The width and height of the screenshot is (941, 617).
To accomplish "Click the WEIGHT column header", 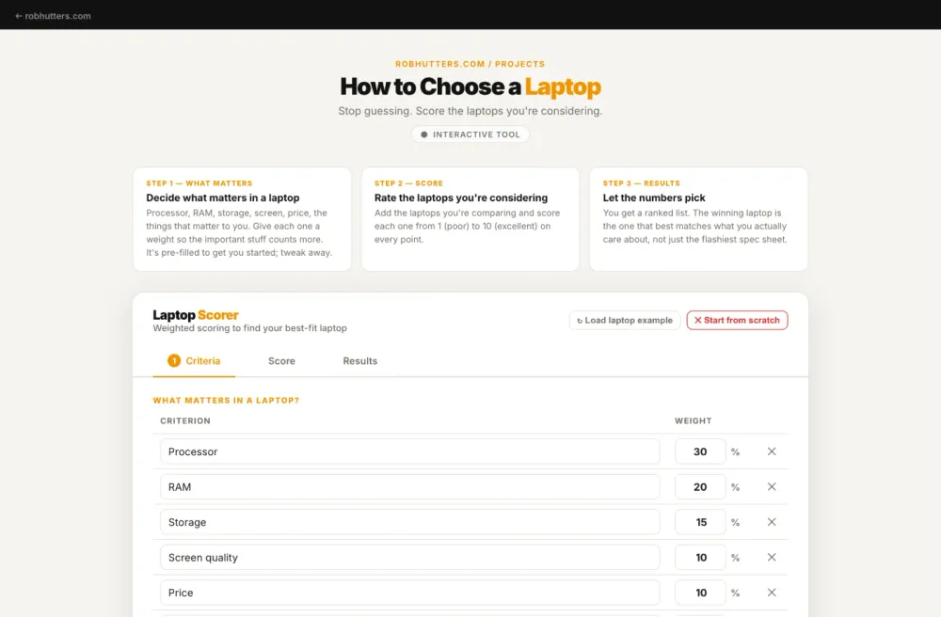I will [694, 421].
